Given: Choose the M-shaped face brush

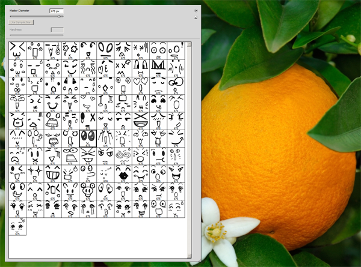Looking at the screenshot, I should (158, 67).
